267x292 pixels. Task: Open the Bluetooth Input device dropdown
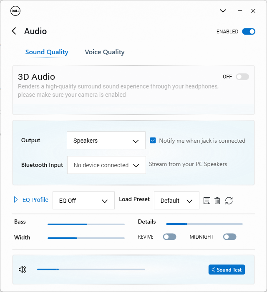click(106, 165)
